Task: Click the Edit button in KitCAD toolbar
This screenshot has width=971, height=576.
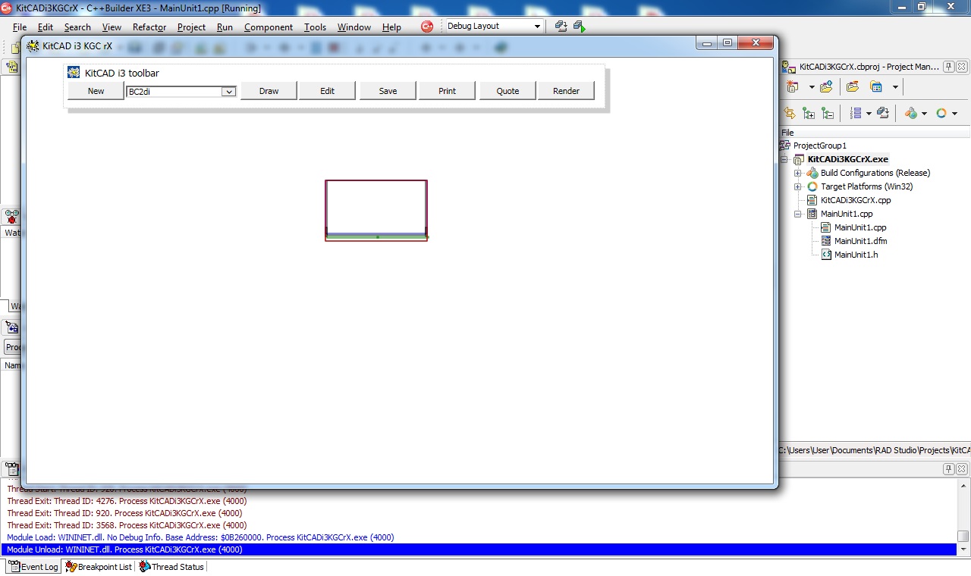Action: pos(327,91)
